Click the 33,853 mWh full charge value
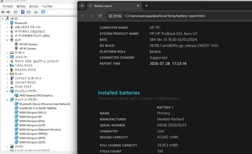The width and height of the screenshot is (252, 154). 168,145
